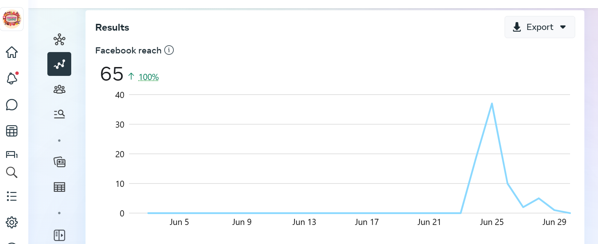Open the notifications bell
The image size is (598, 244).
(x=12, y=79)
